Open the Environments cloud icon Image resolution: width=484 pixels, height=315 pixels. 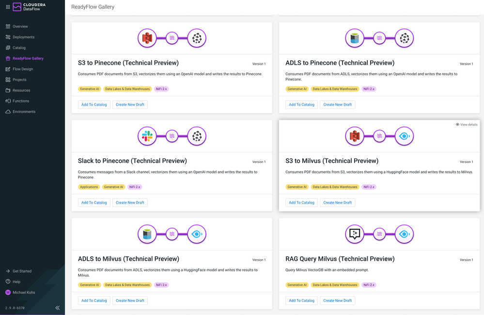pos(8,111)
